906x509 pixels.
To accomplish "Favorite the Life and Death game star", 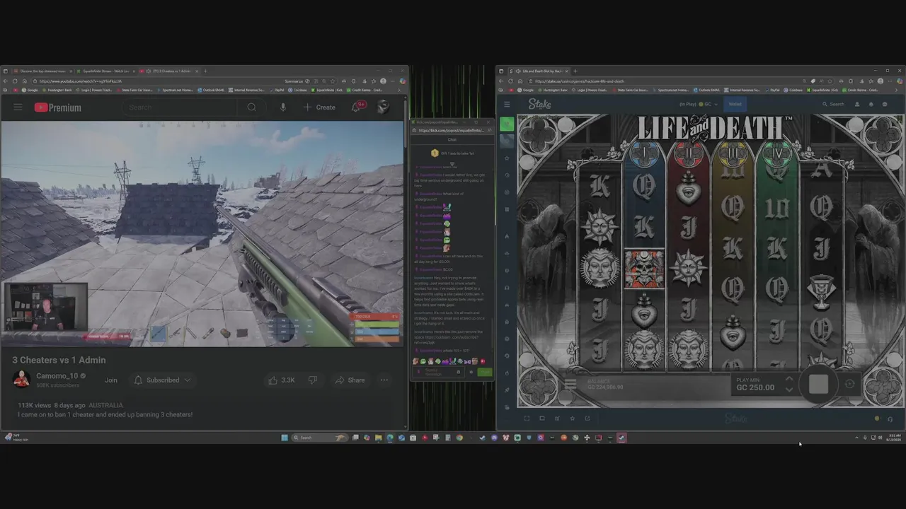I will click(573, 418).
